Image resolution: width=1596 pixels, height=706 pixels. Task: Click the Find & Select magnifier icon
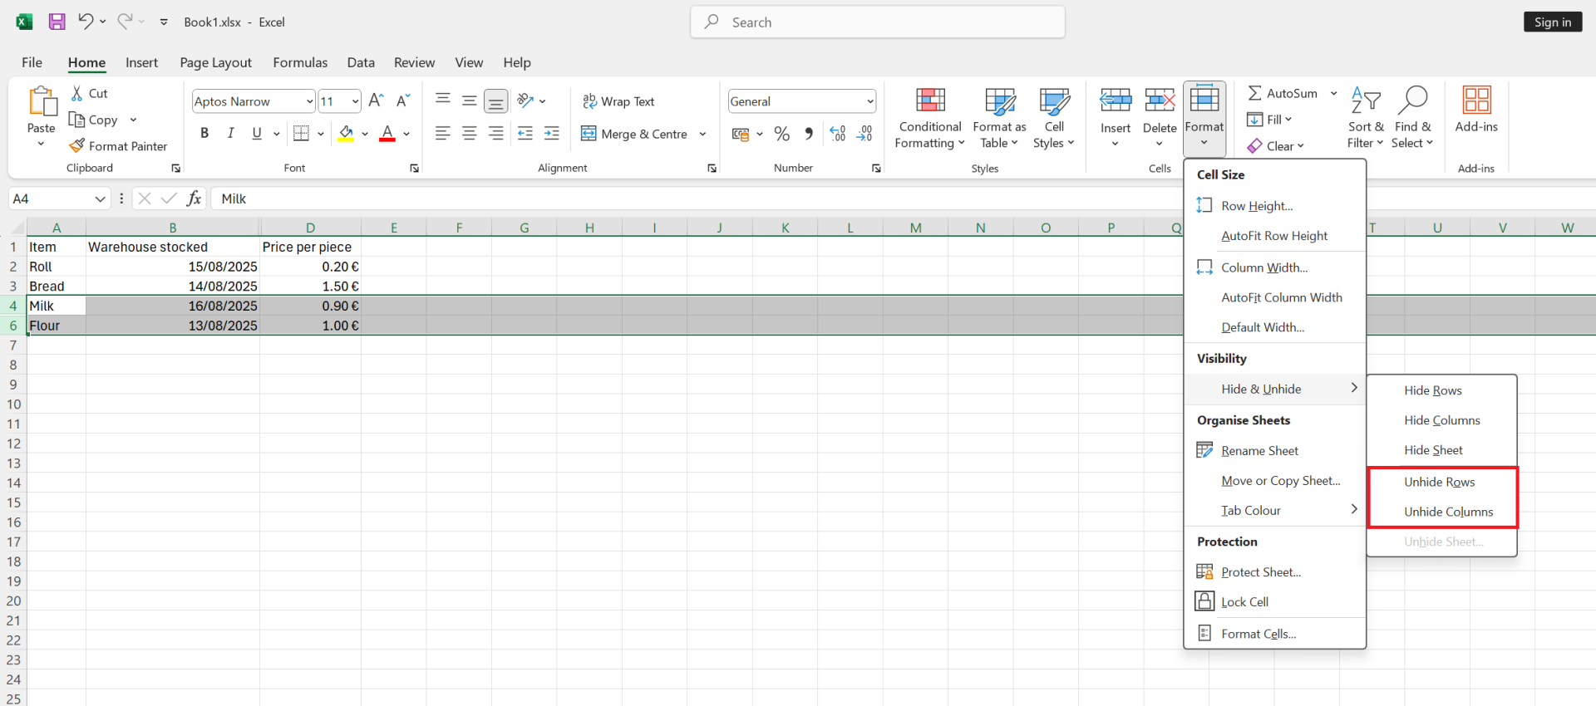(1412, 100)
